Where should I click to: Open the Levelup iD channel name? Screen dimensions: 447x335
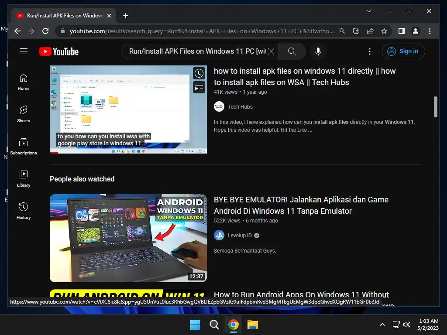(240, 236)
